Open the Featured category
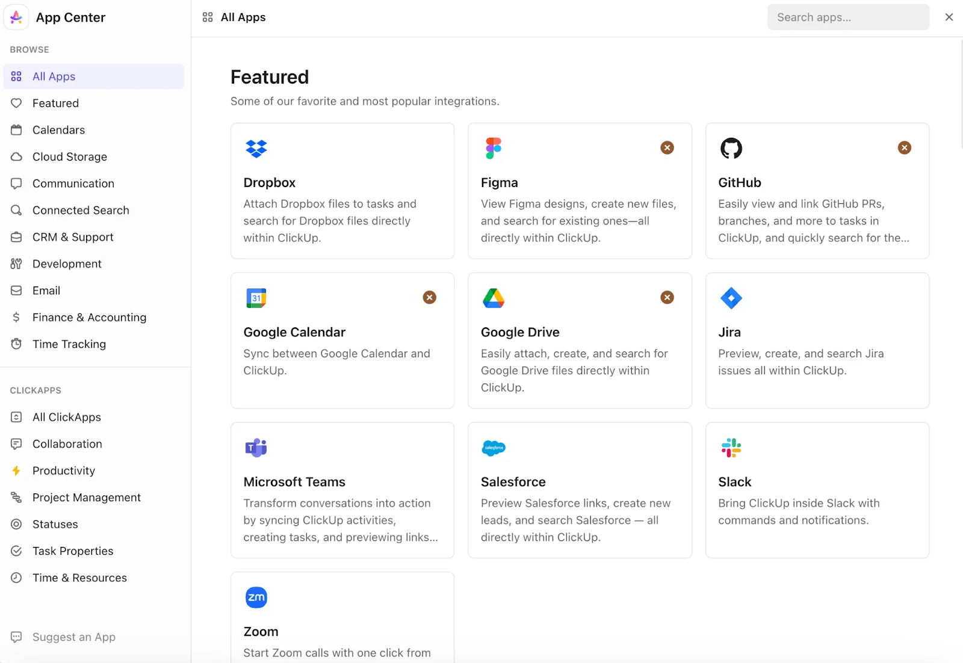Image resolution: width=963 pixels, height=663 pixels. pos(94,103)
